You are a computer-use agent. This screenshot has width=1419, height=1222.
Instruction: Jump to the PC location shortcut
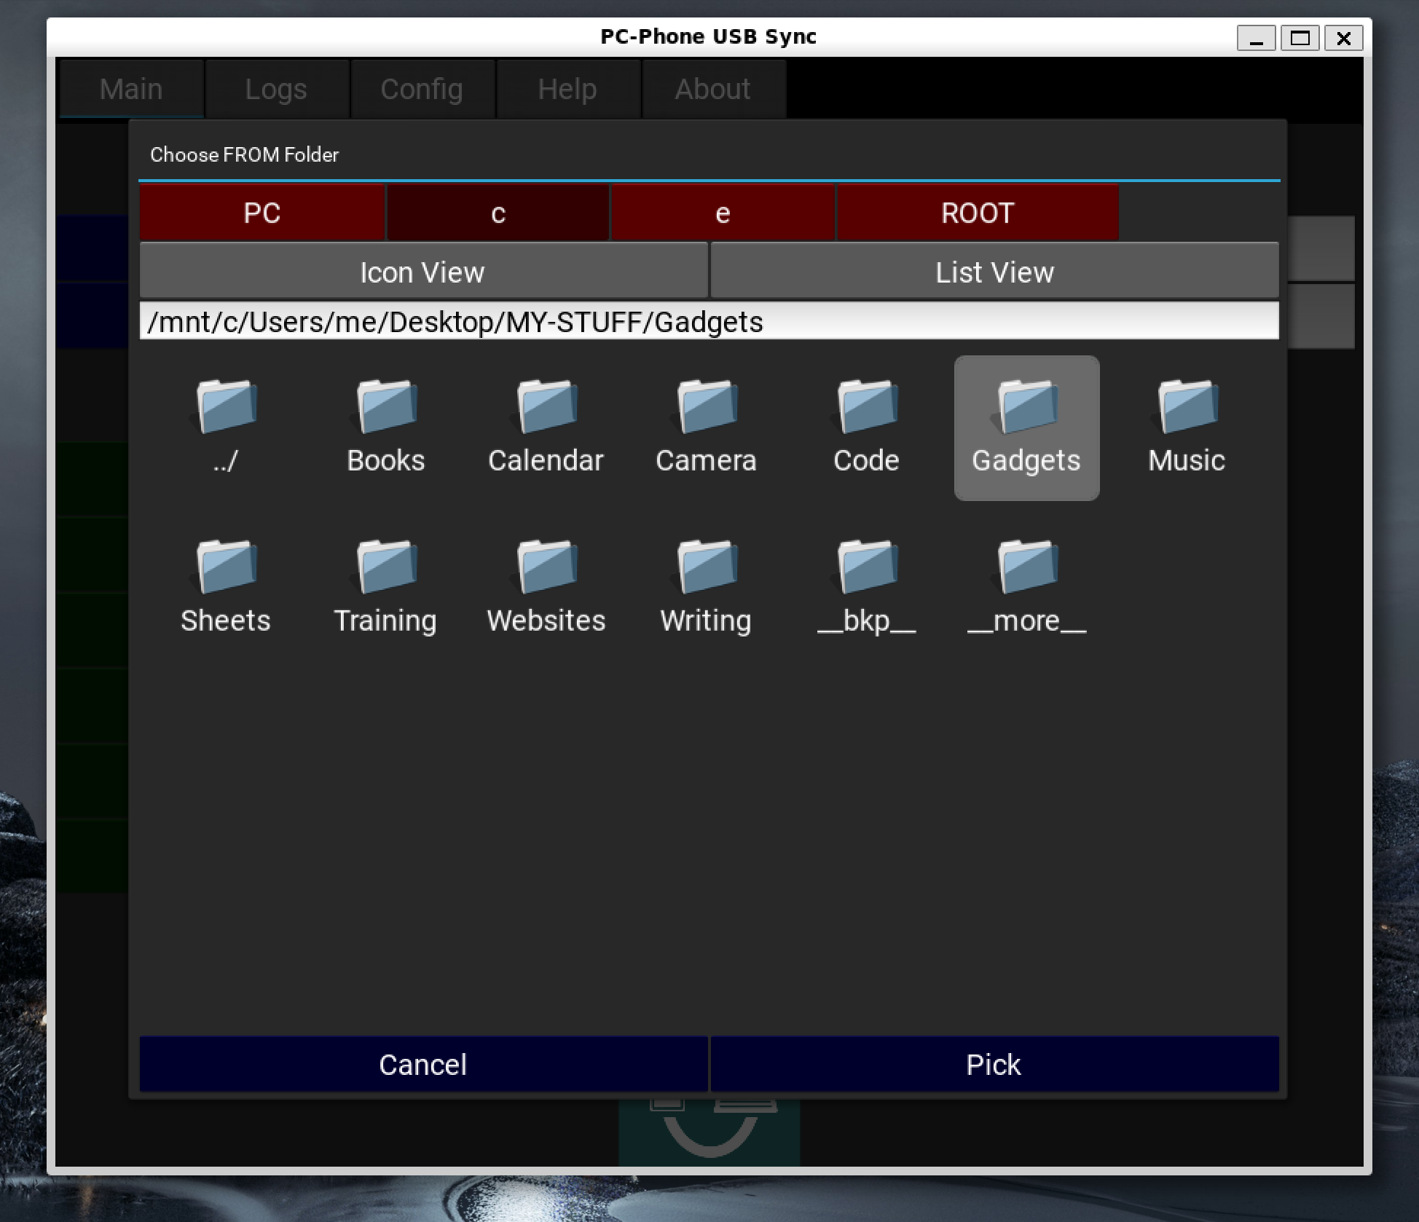pos(262,213)
